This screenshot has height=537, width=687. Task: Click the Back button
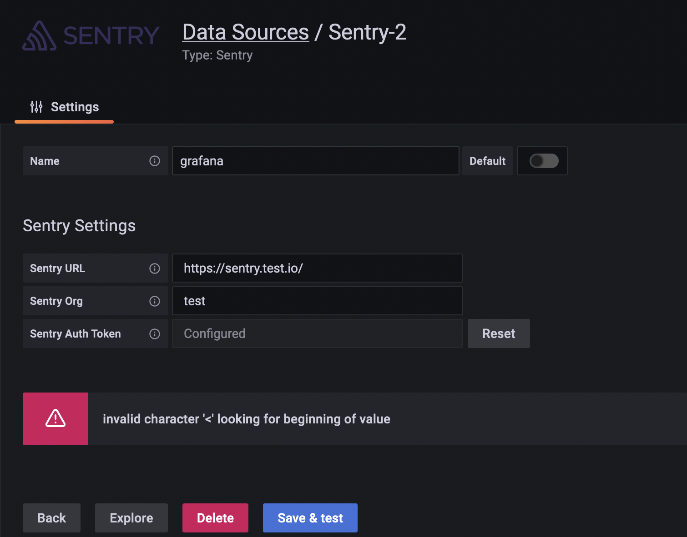click(x=51, y=518)
